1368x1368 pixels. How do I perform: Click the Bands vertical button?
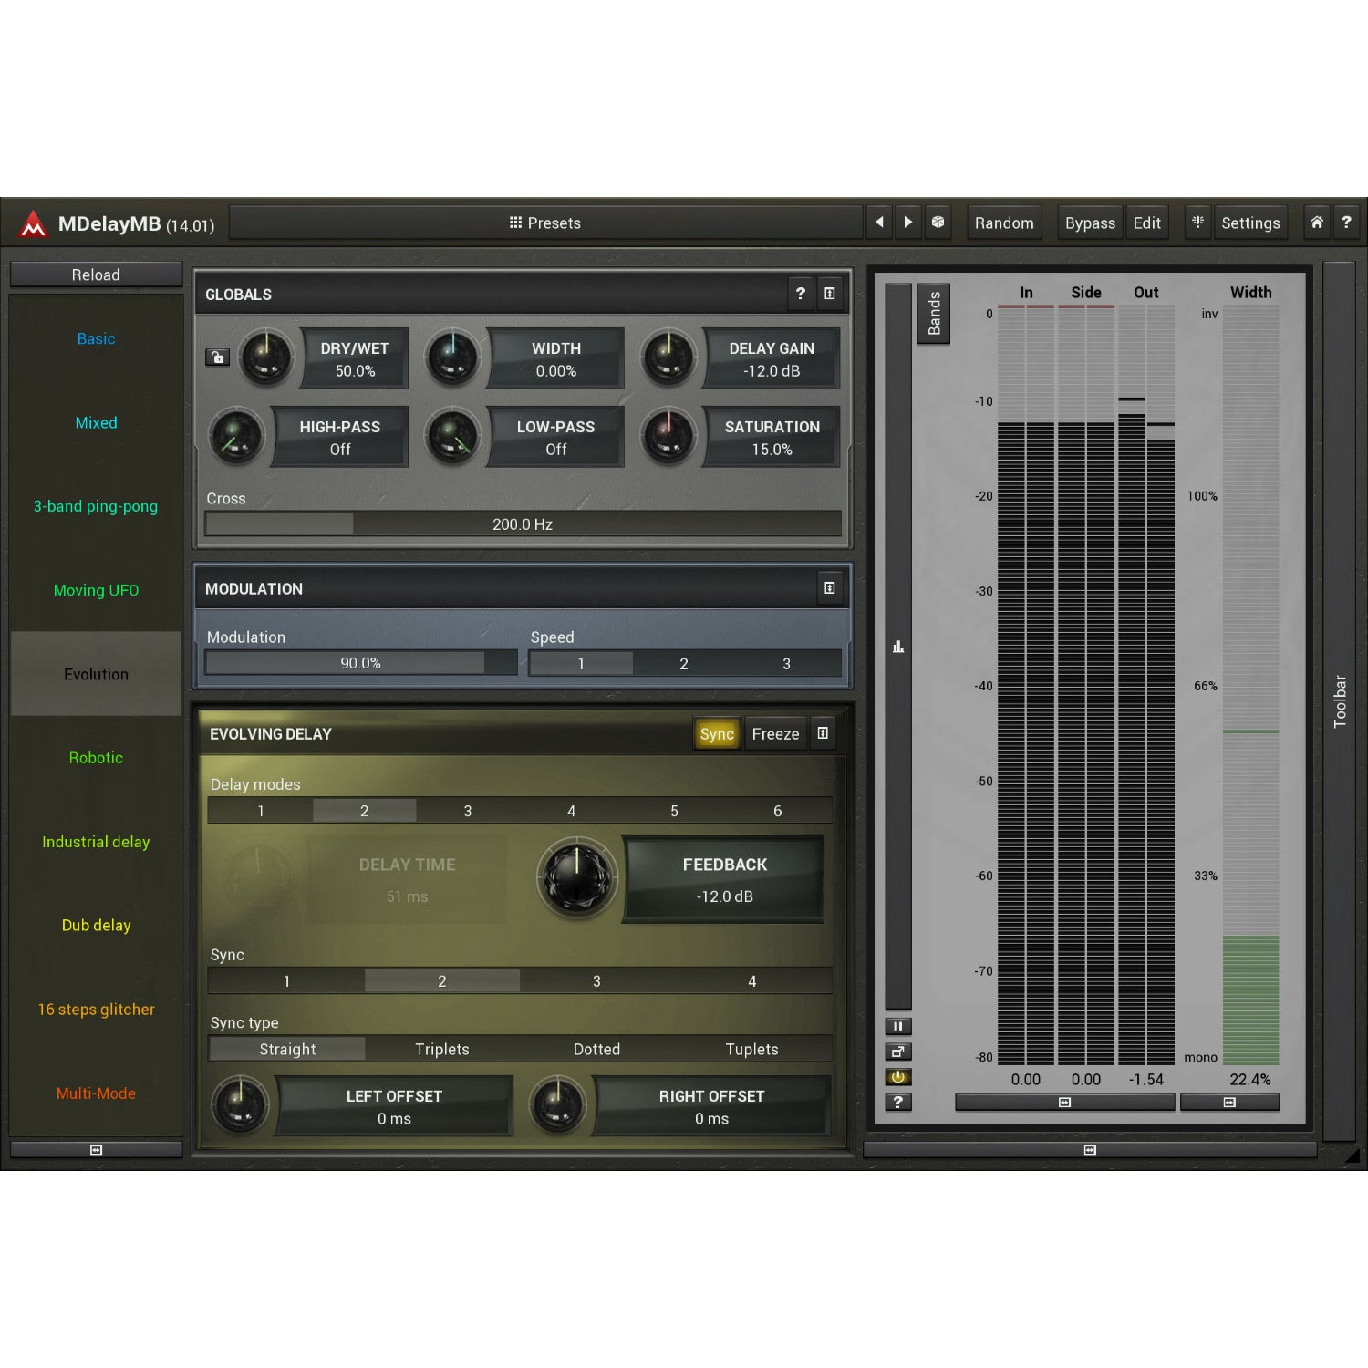(933, 313)
